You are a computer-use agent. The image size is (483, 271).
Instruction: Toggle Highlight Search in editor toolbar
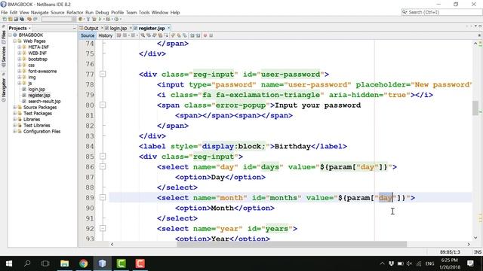[x=160, y=35]
